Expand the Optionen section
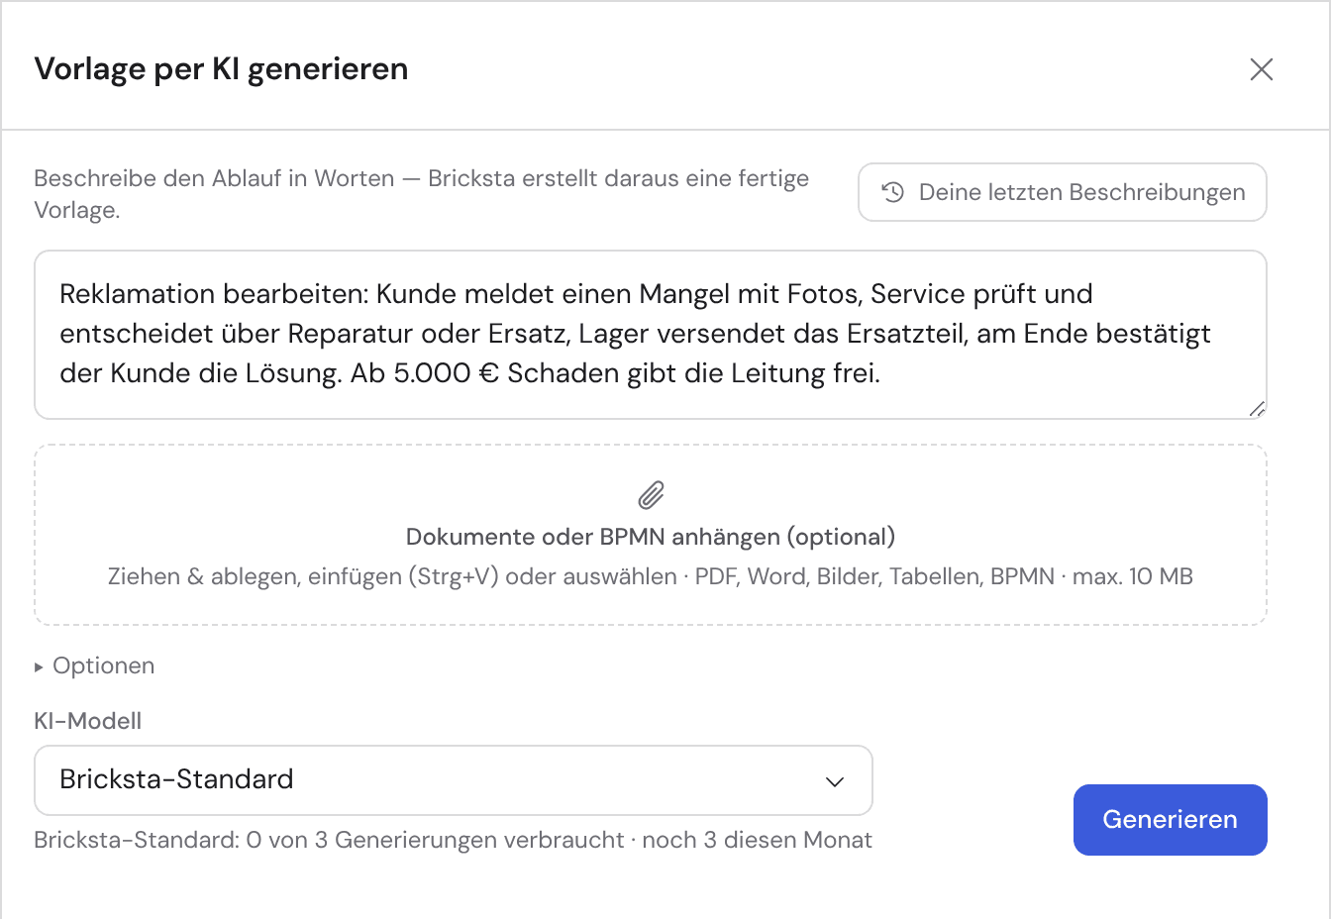 (x=95, y=665)
